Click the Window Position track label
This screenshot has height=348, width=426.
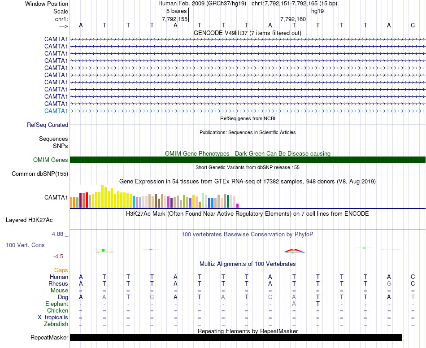[47, 4]
